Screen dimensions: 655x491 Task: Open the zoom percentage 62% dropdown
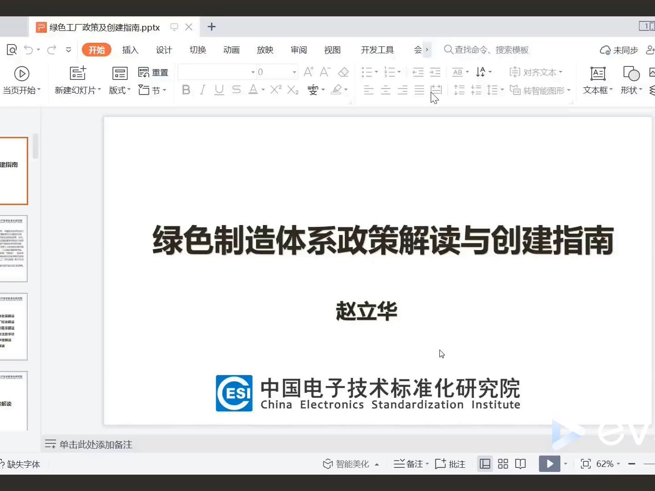[618, 464]
